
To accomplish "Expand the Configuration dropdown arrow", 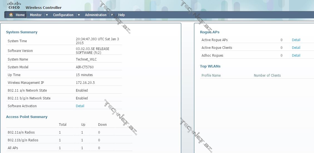I will click(x=79, y=15).
